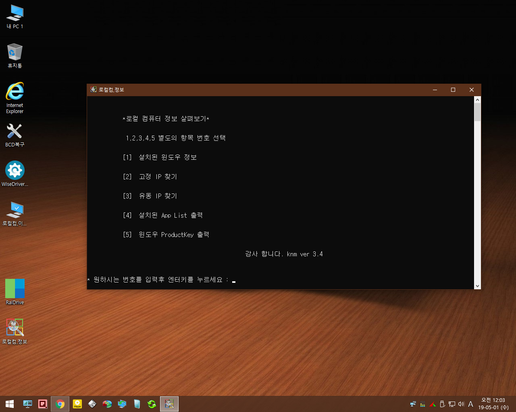Open the WiseDriver desktop shortcut
The width and height of the screenshot is (516, 412).
point(15,174)
